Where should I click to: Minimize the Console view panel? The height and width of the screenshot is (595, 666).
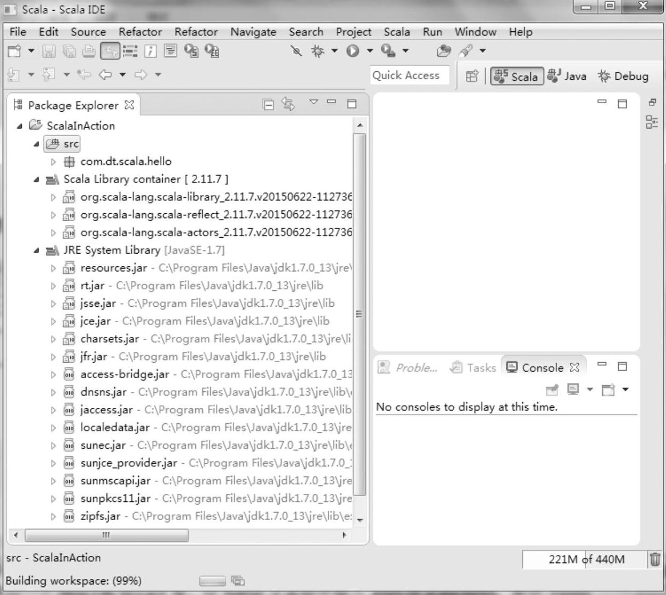602,364
